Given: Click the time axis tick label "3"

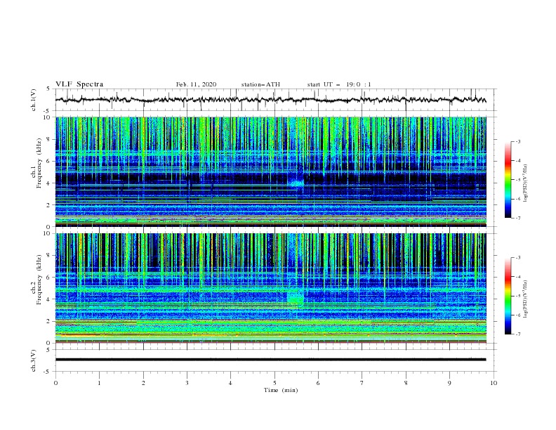Looking at the screenshot, I should click(187, 383).
